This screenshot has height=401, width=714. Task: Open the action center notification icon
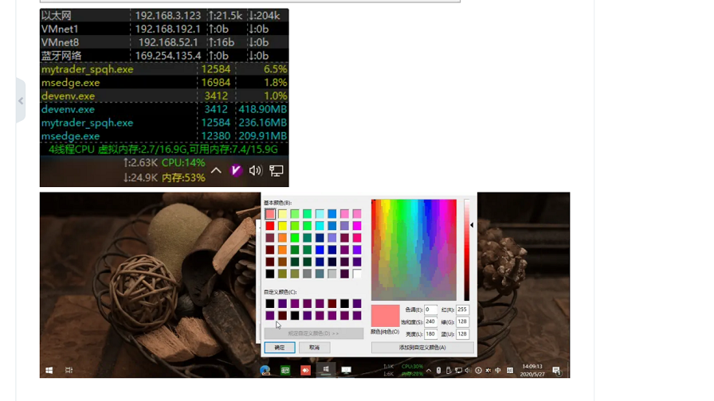pos(556,370)
